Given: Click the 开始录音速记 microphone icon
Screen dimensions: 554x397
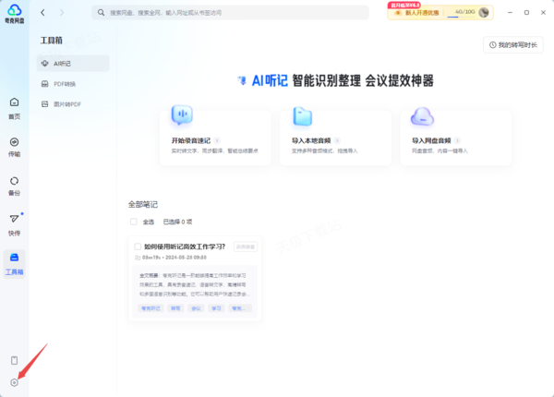Looking at the screenshot, I should point(182,115).
